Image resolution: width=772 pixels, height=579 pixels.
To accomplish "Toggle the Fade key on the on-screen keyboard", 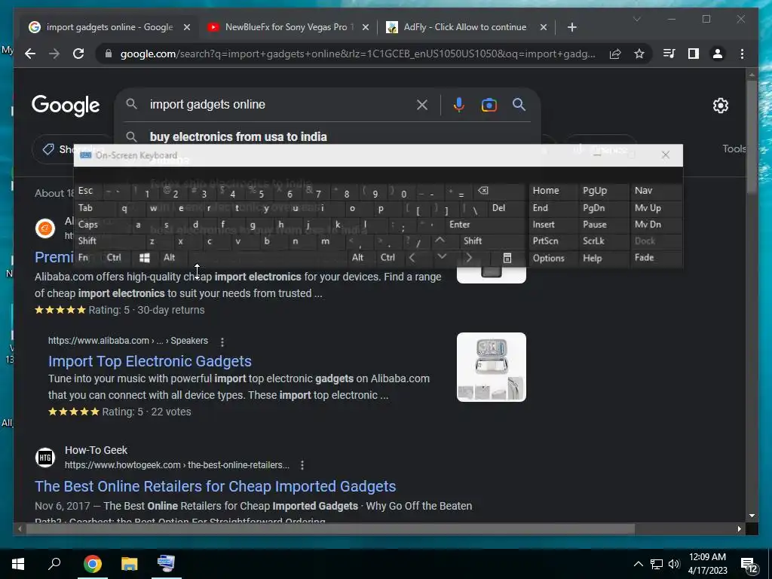I will [x=644, y=258].
